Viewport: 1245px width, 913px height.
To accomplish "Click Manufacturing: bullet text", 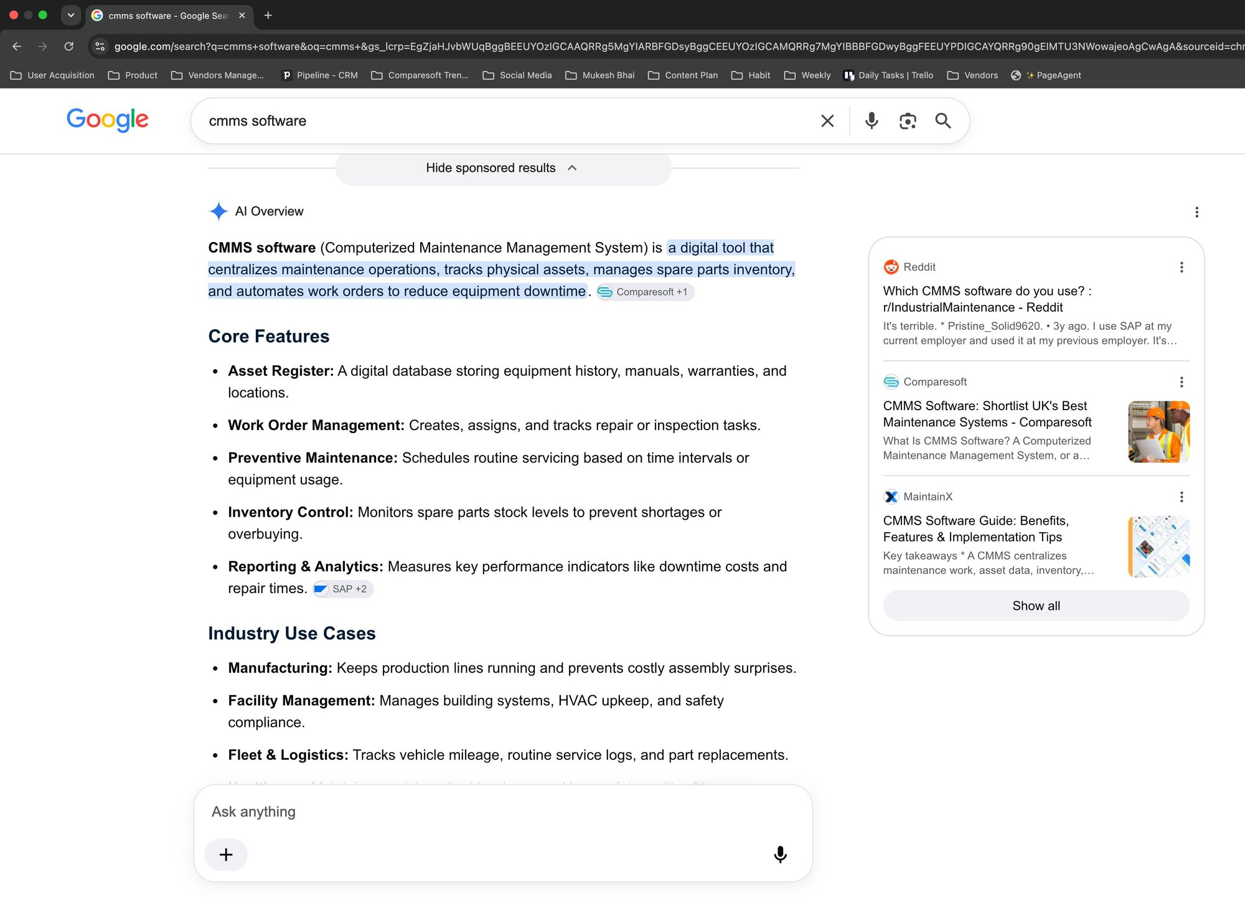I will pyautogui.click(x=280, y=668).
